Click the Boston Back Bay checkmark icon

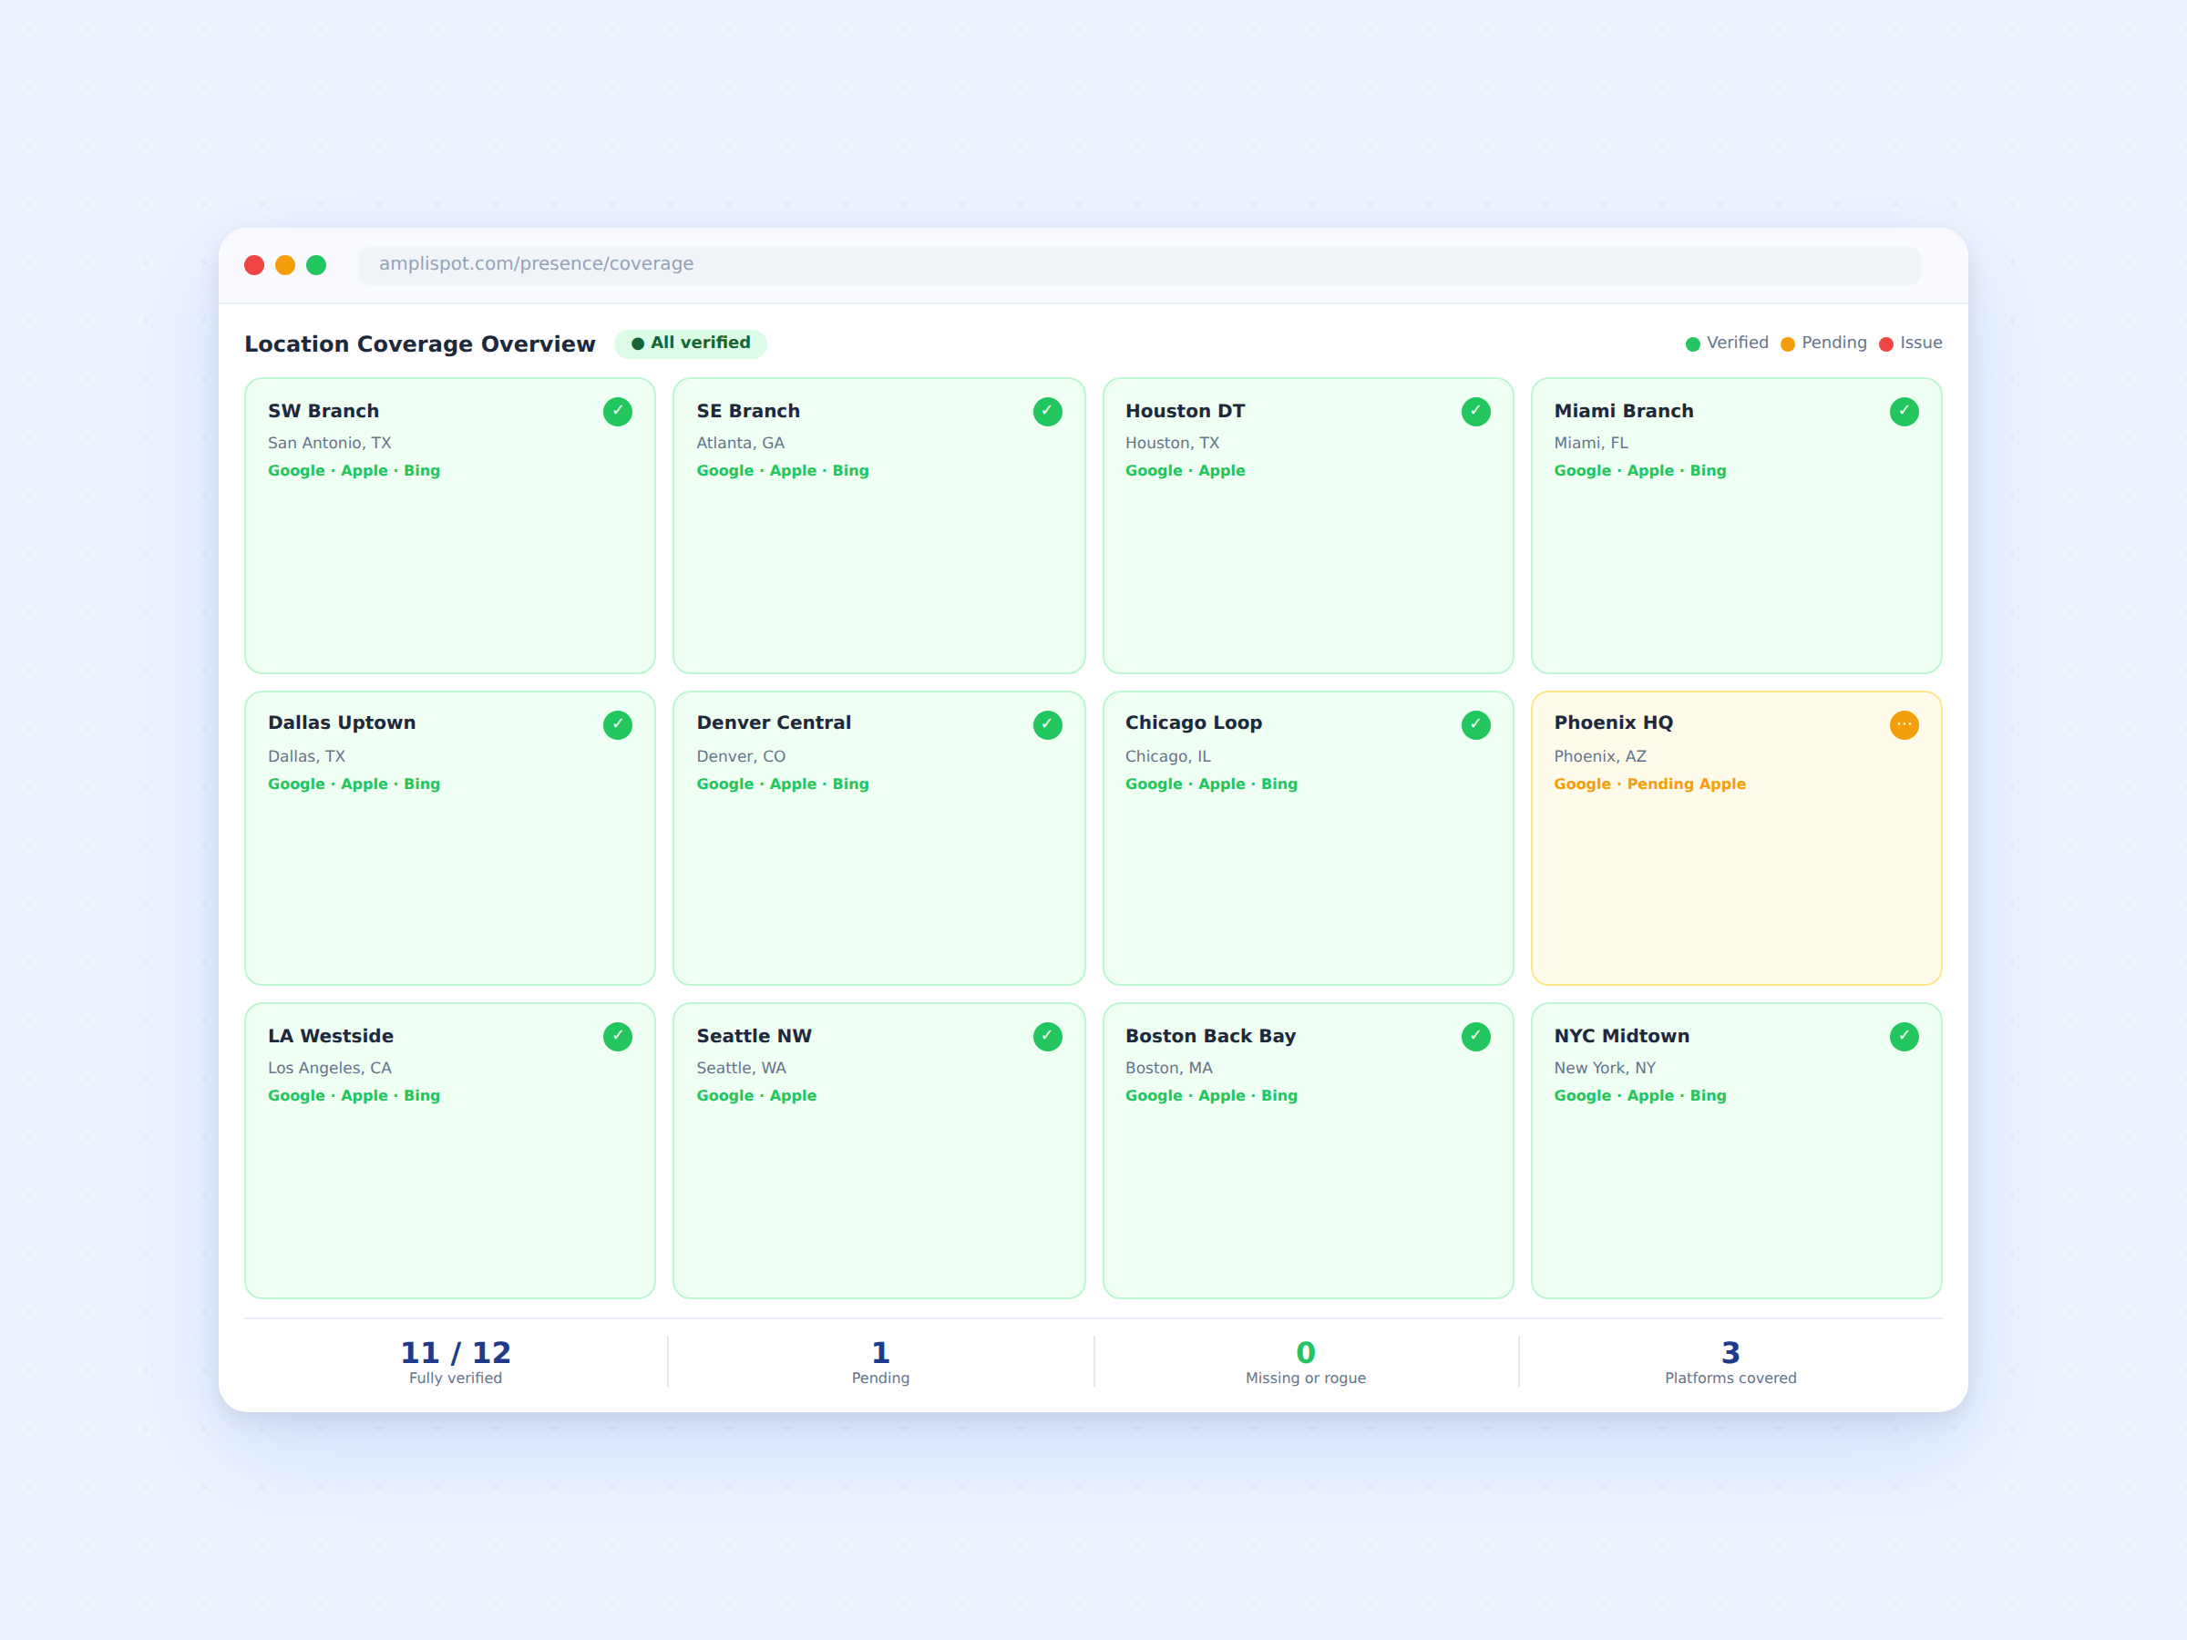[x=1475, y=1036]
